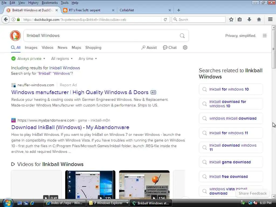Select the Videos search category
This screenshot has height=207, width=276.
[x=47, y=47]
